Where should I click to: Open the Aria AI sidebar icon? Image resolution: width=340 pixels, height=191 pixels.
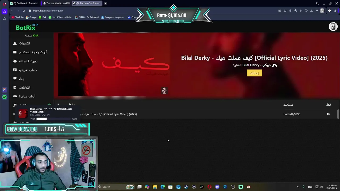pos(4,90)
